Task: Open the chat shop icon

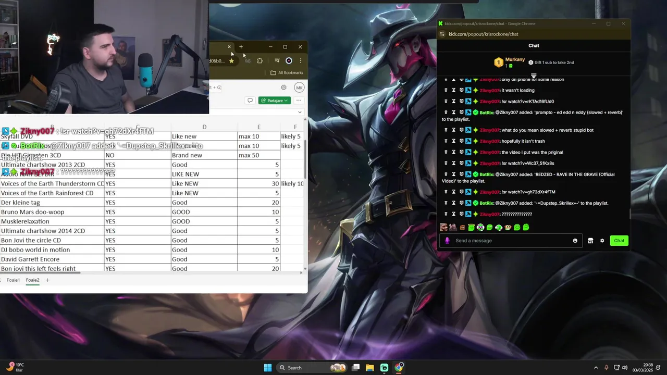Action: coord(590,241)
